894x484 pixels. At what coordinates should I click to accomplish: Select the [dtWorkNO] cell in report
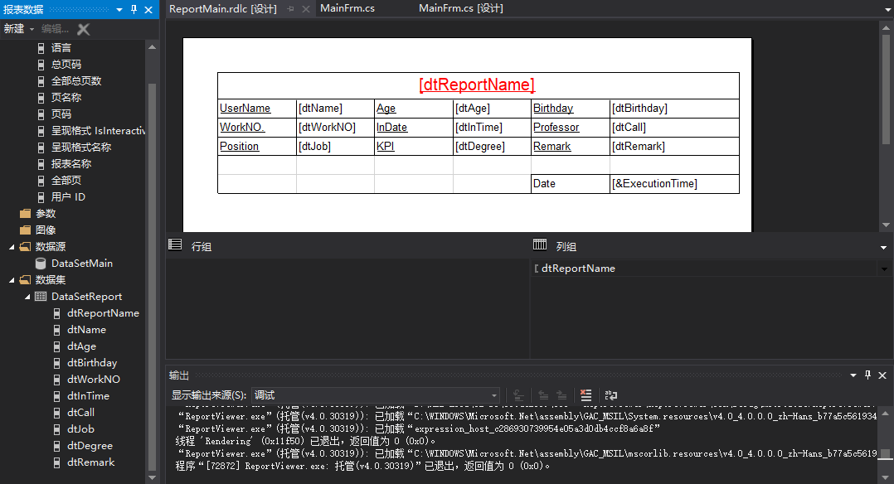coord(335,127)
